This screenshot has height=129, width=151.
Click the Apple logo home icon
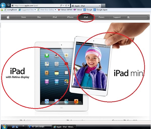[x=8, y=17]
